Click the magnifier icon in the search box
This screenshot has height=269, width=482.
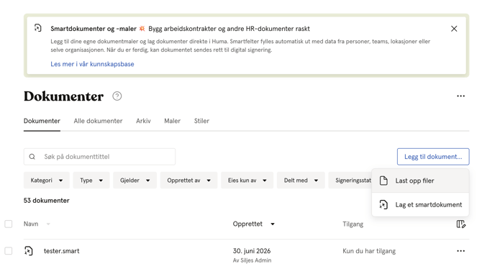coord(32,157)
